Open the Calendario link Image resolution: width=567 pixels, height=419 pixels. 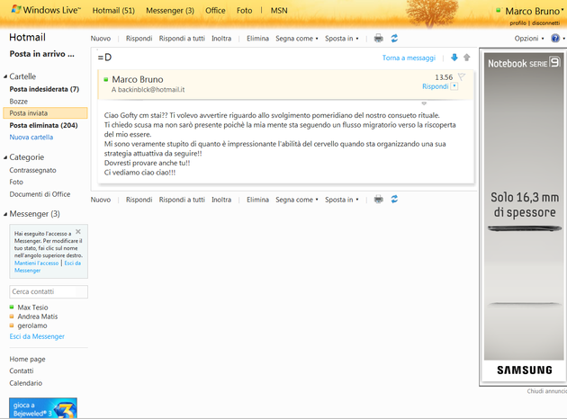[26, 383]
